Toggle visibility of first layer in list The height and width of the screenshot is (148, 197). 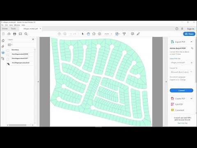pyautogui.click(x=8, y=51)
